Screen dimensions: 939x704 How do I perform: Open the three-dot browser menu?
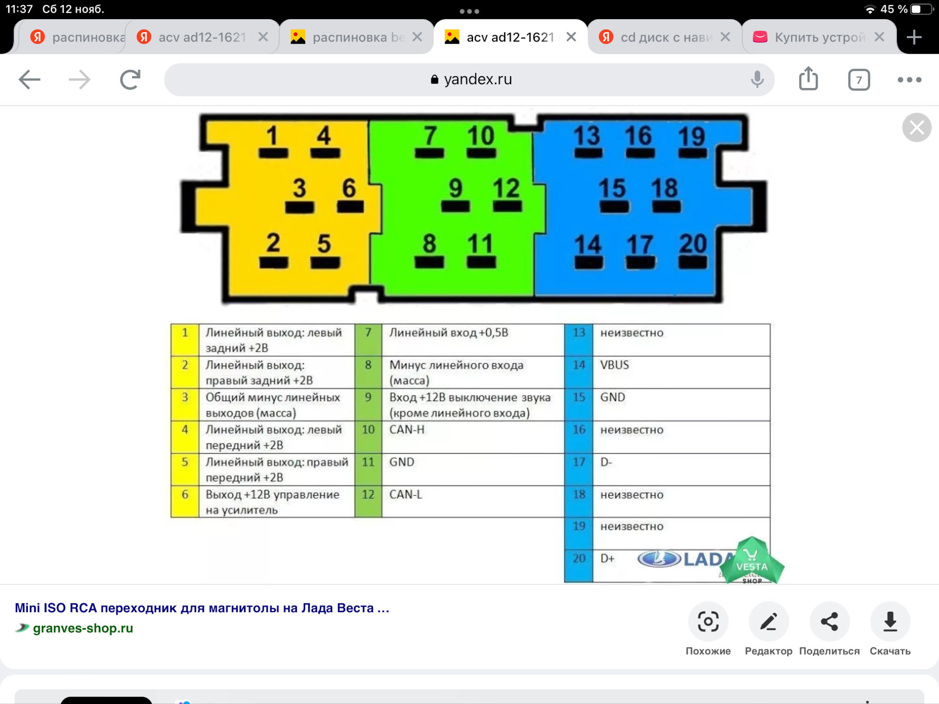(x=909, y=80)
